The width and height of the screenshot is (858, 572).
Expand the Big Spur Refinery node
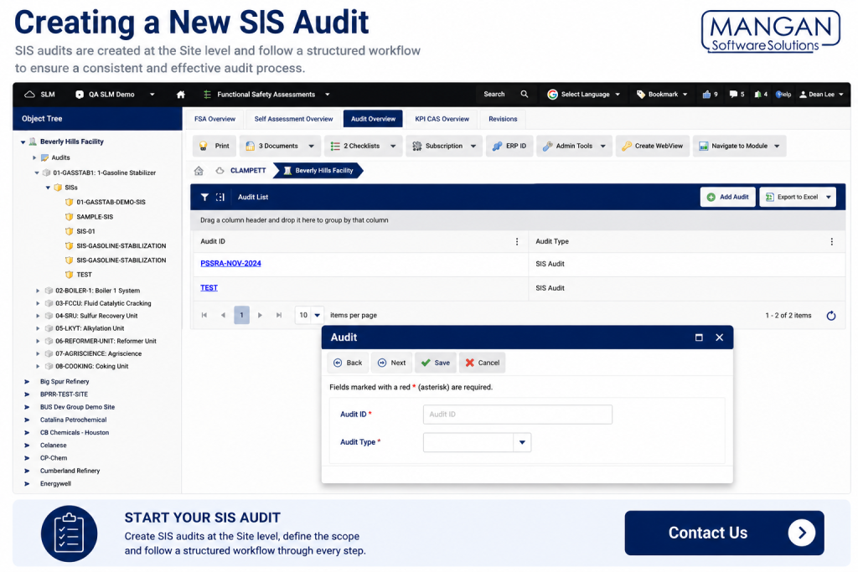click(x=27, y=382)
